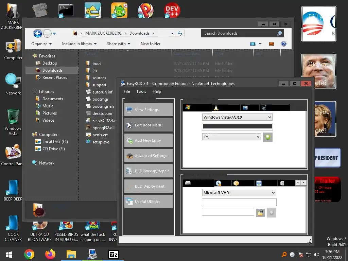The height and width of the screenshot is (261, 348).
Task: Click the portable media name field
Action: 239,203
